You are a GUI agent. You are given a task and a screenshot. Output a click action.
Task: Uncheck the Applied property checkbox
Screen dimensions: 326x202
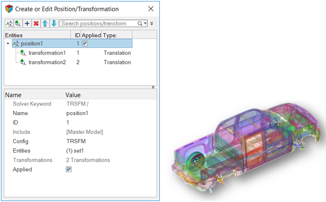(69, 169)
